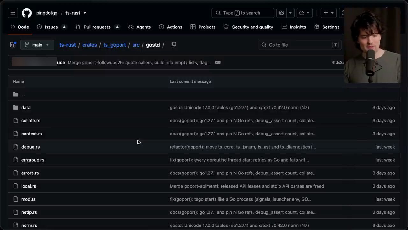The image size is (408, 230).
Task: Expand the file tree side panel
Action: click(13, 45)
